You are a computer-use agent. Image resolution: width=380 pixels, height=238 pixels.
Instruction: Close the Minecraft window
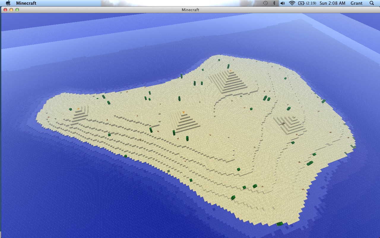5,10
